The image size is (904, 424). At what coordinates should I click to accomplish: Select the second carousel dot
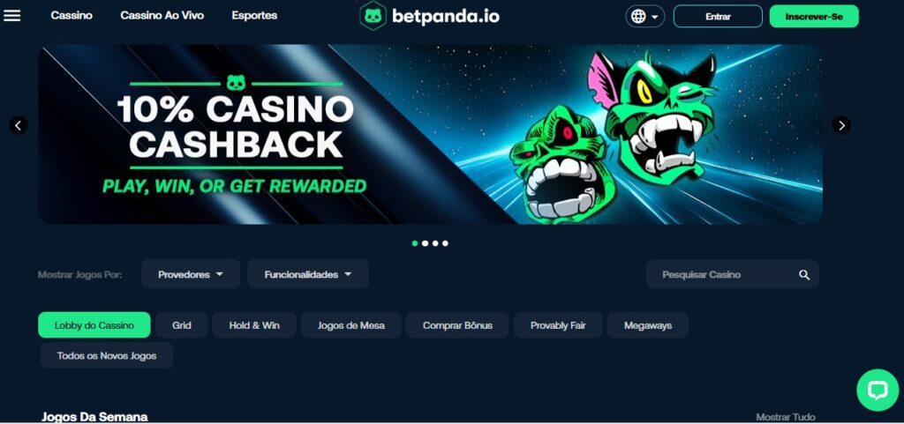pos(425,243)
